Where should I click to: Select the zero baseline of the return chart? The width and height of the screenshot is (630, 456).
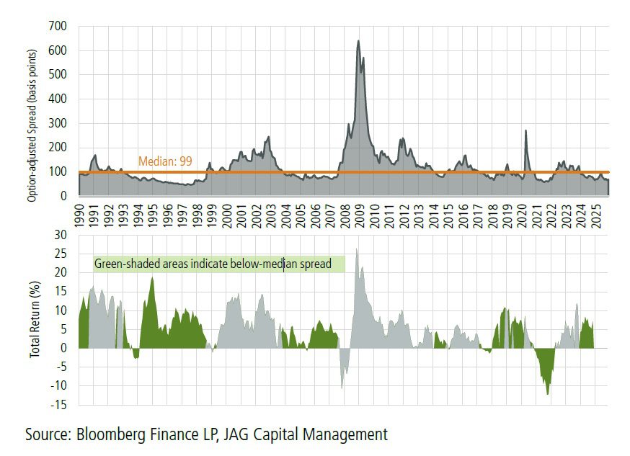324,347
